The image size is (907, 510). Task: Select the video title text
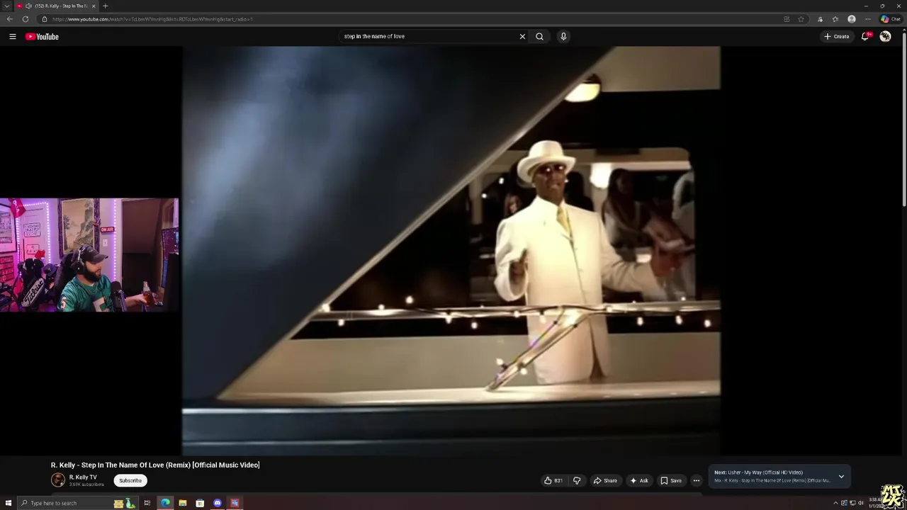(x=155, y=465)
